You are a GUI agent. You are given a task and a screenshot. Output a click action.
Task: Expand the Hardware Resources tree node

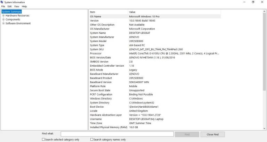(3, 16)
